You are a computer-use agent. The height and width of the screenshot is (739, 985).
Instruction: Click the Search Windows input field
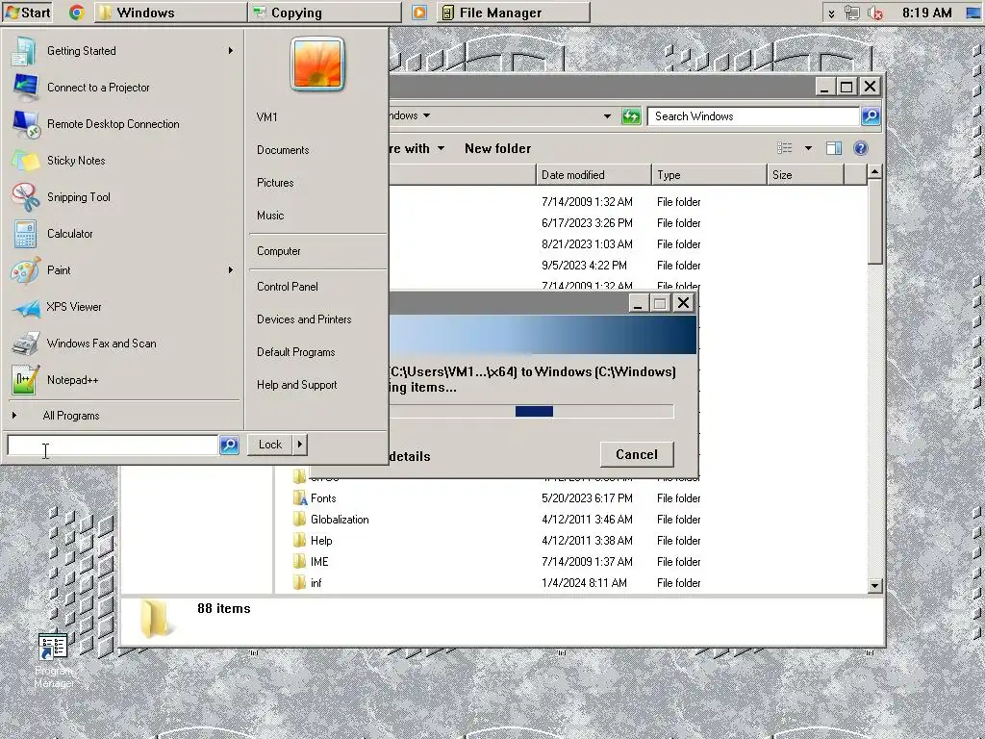coord(754,116)
